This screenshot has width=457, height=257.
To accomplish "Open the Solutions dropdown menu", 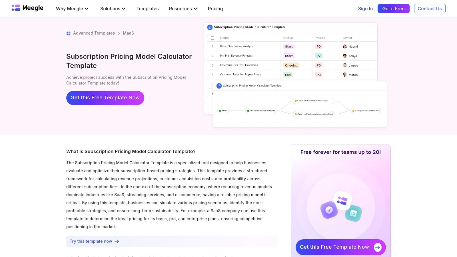I will pyautogui.click(x=113, y=9).
